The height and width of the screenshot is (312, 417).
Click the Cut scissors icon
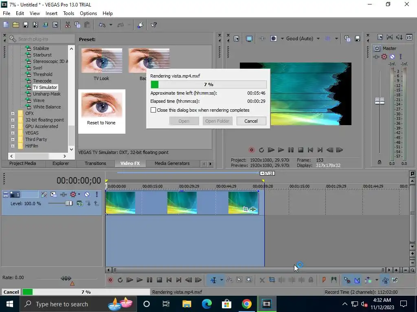point(68,25)
